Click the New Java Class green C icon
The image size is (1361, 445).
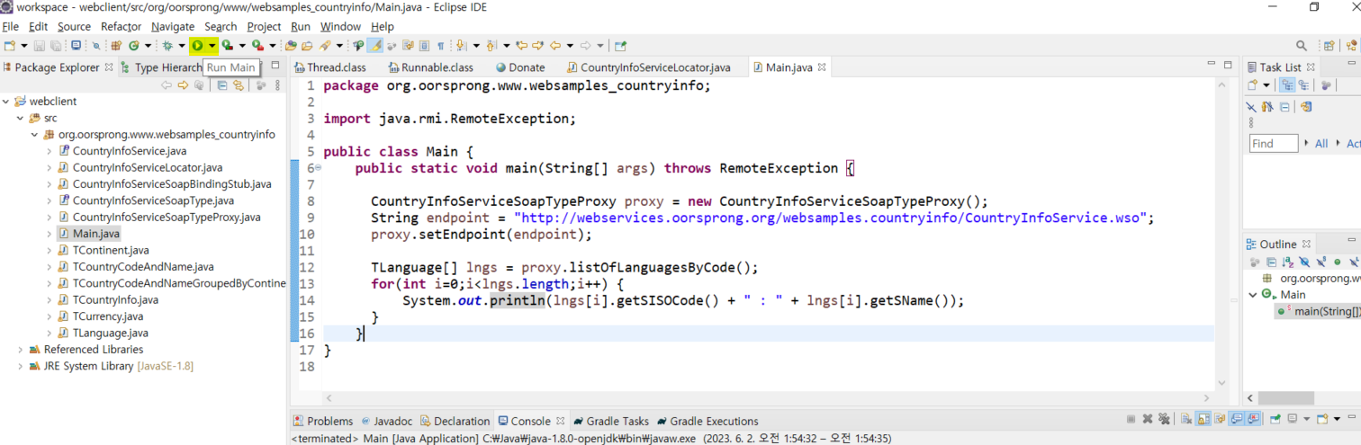pos(133,45)
